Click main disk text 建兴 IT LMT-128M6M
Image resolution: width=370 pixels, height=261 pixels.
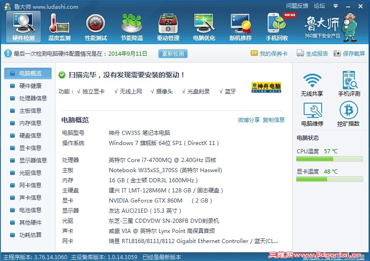tap(166, 191)
